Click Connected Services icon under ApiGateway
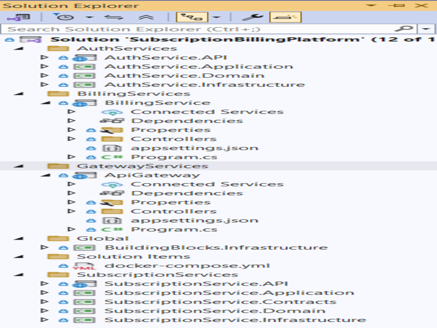This screenshot has height=328, width=437. [112, 185]
